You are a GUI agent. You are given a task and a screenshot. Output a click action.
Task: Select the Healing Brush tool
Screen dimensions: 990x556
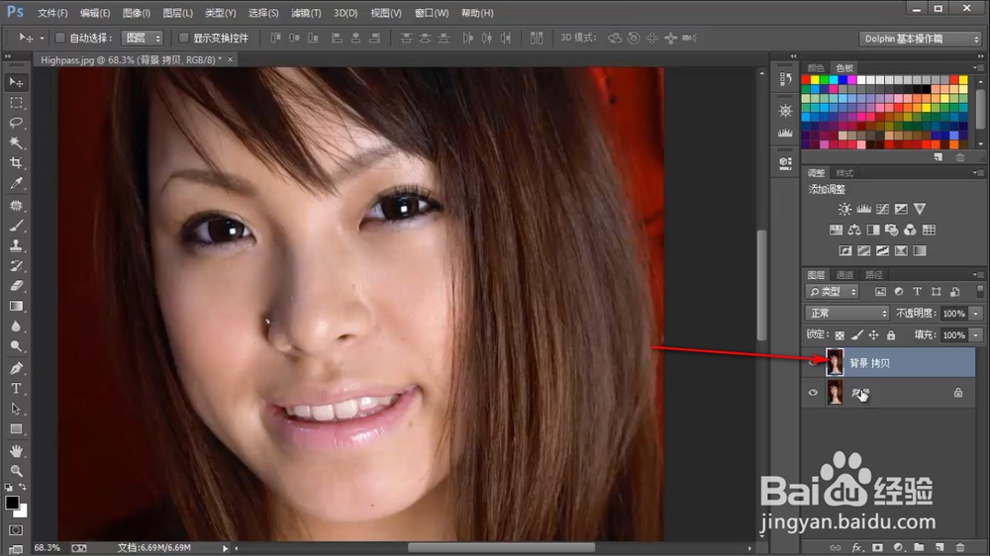coord(17,206)
